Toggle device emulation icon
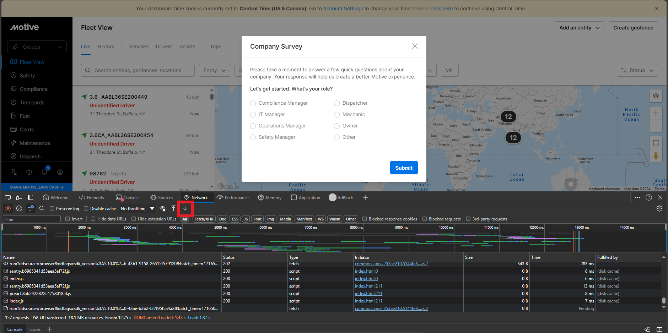Viewport: 668px width, 333px height. (x=19, y=197)
